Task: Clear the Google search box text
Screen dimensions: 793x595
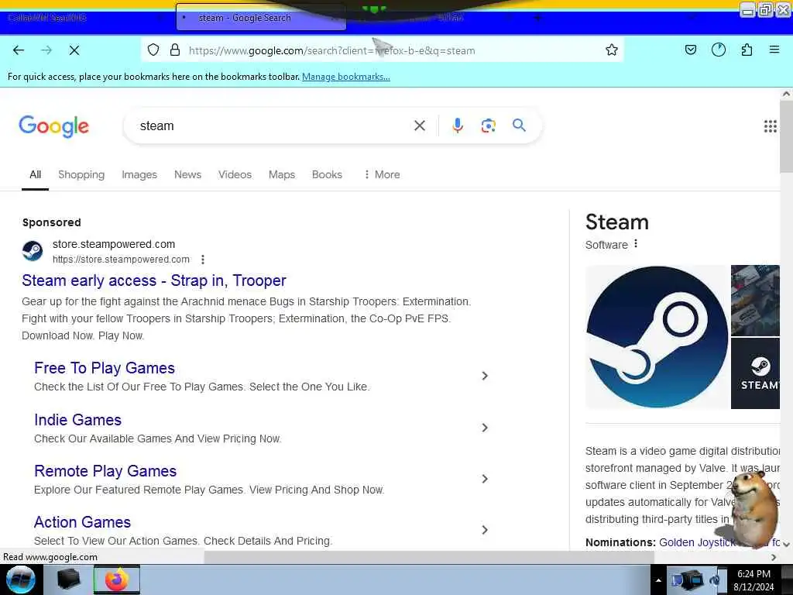Action: tap(420, 126)
